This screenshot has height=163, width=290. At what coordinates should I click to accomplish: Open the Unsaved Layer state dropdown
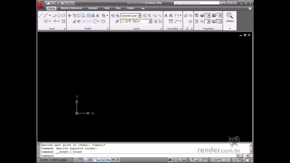click(140, 16)
